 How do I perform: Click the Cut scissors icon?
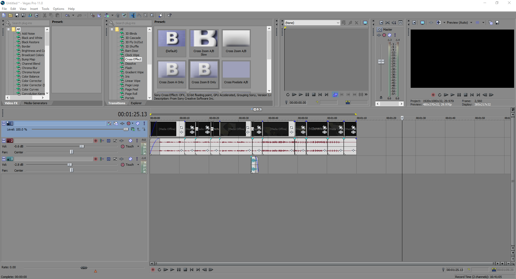coord(45,15)
